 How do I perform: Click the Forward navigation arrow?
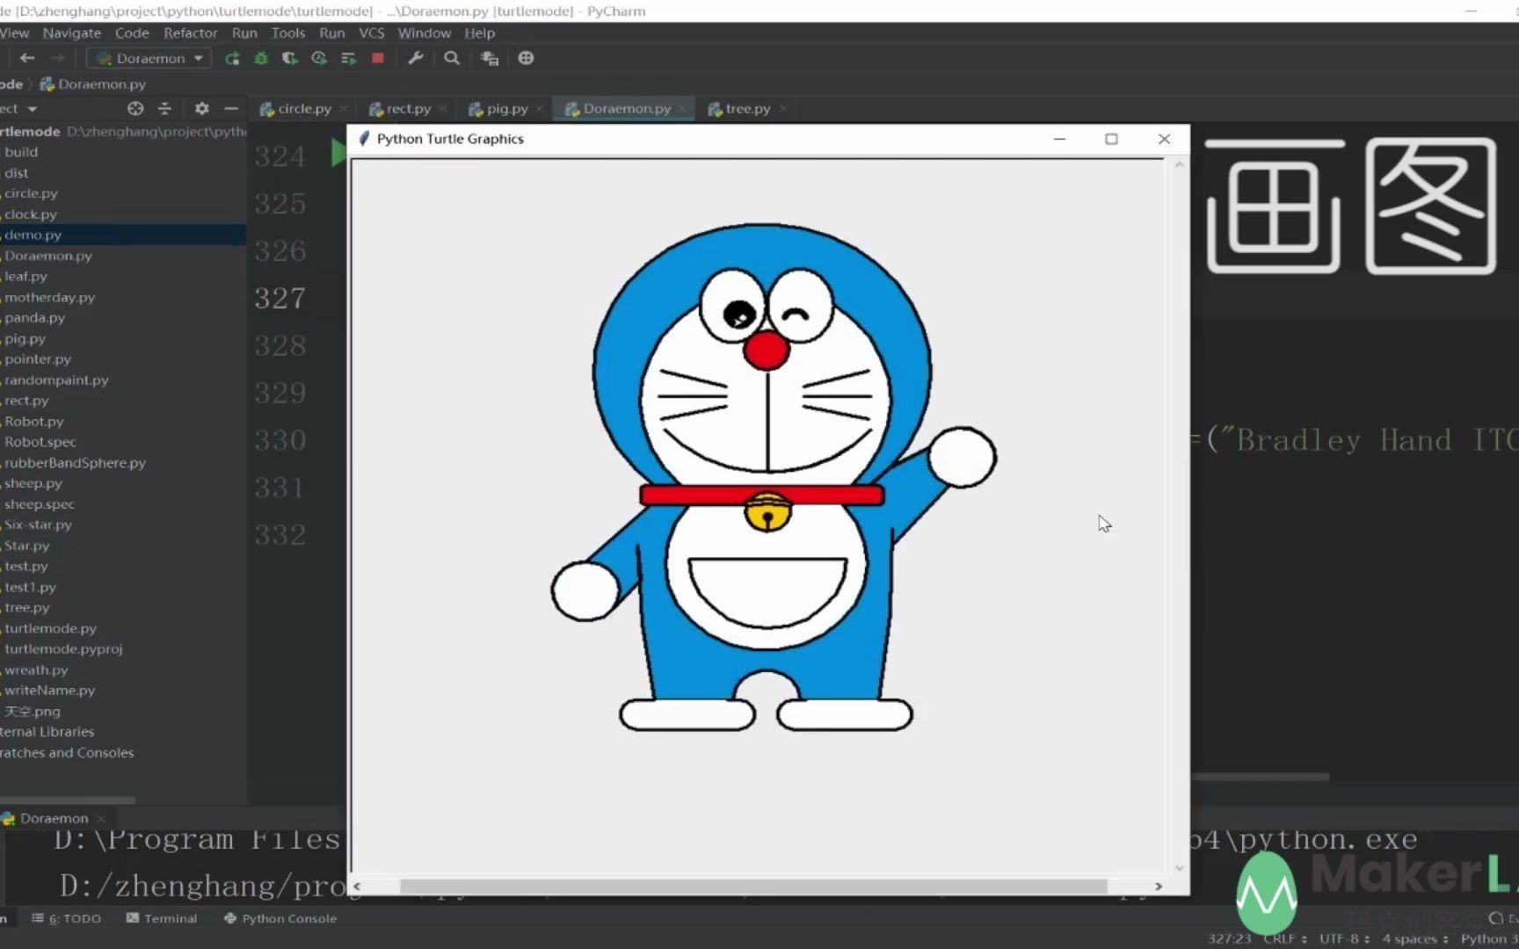click(x=57, y=58)
